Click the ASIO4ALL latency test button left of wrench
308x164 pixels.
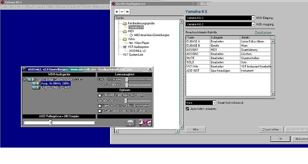click(130, 123)
